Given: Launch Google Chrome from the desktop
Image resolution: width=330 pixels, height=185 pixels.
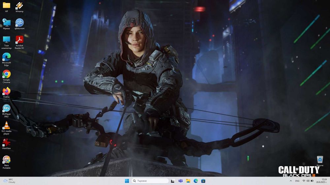Looking at the screenshot, I should pos(6,74).
